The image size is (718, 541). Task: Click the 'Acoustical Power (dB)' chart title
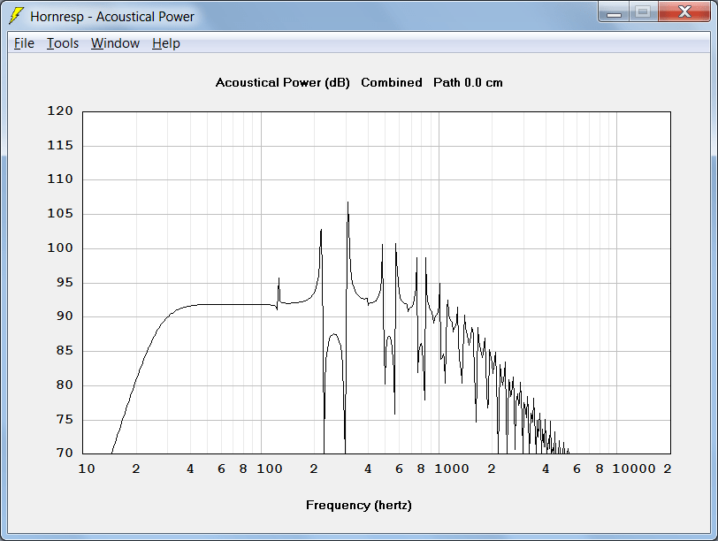tap(283, 82)
